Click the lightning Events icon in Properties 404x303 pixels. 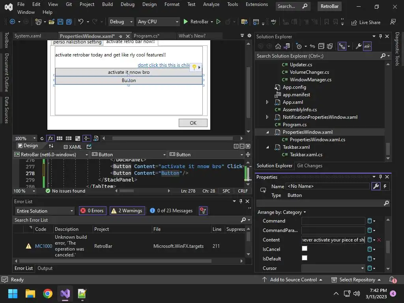(385, 186)
